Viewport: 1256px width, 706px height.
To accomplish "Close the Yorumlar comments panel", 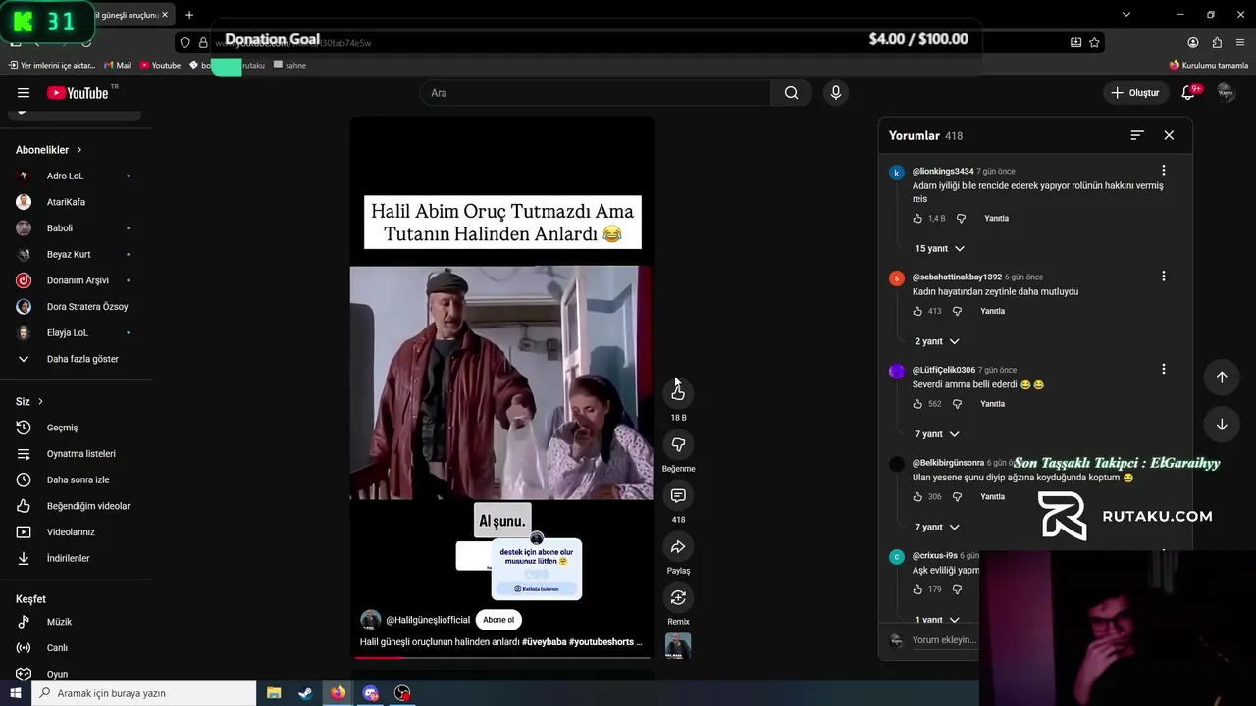I will [x=1169, y=135].
